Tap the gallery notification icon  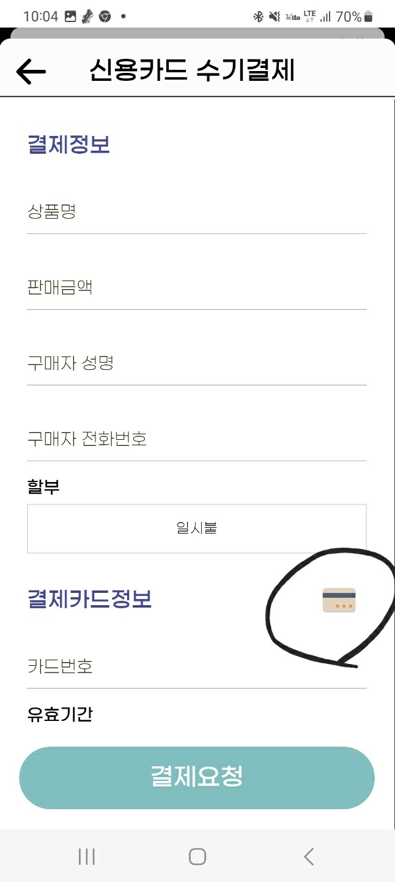(70, 17)
